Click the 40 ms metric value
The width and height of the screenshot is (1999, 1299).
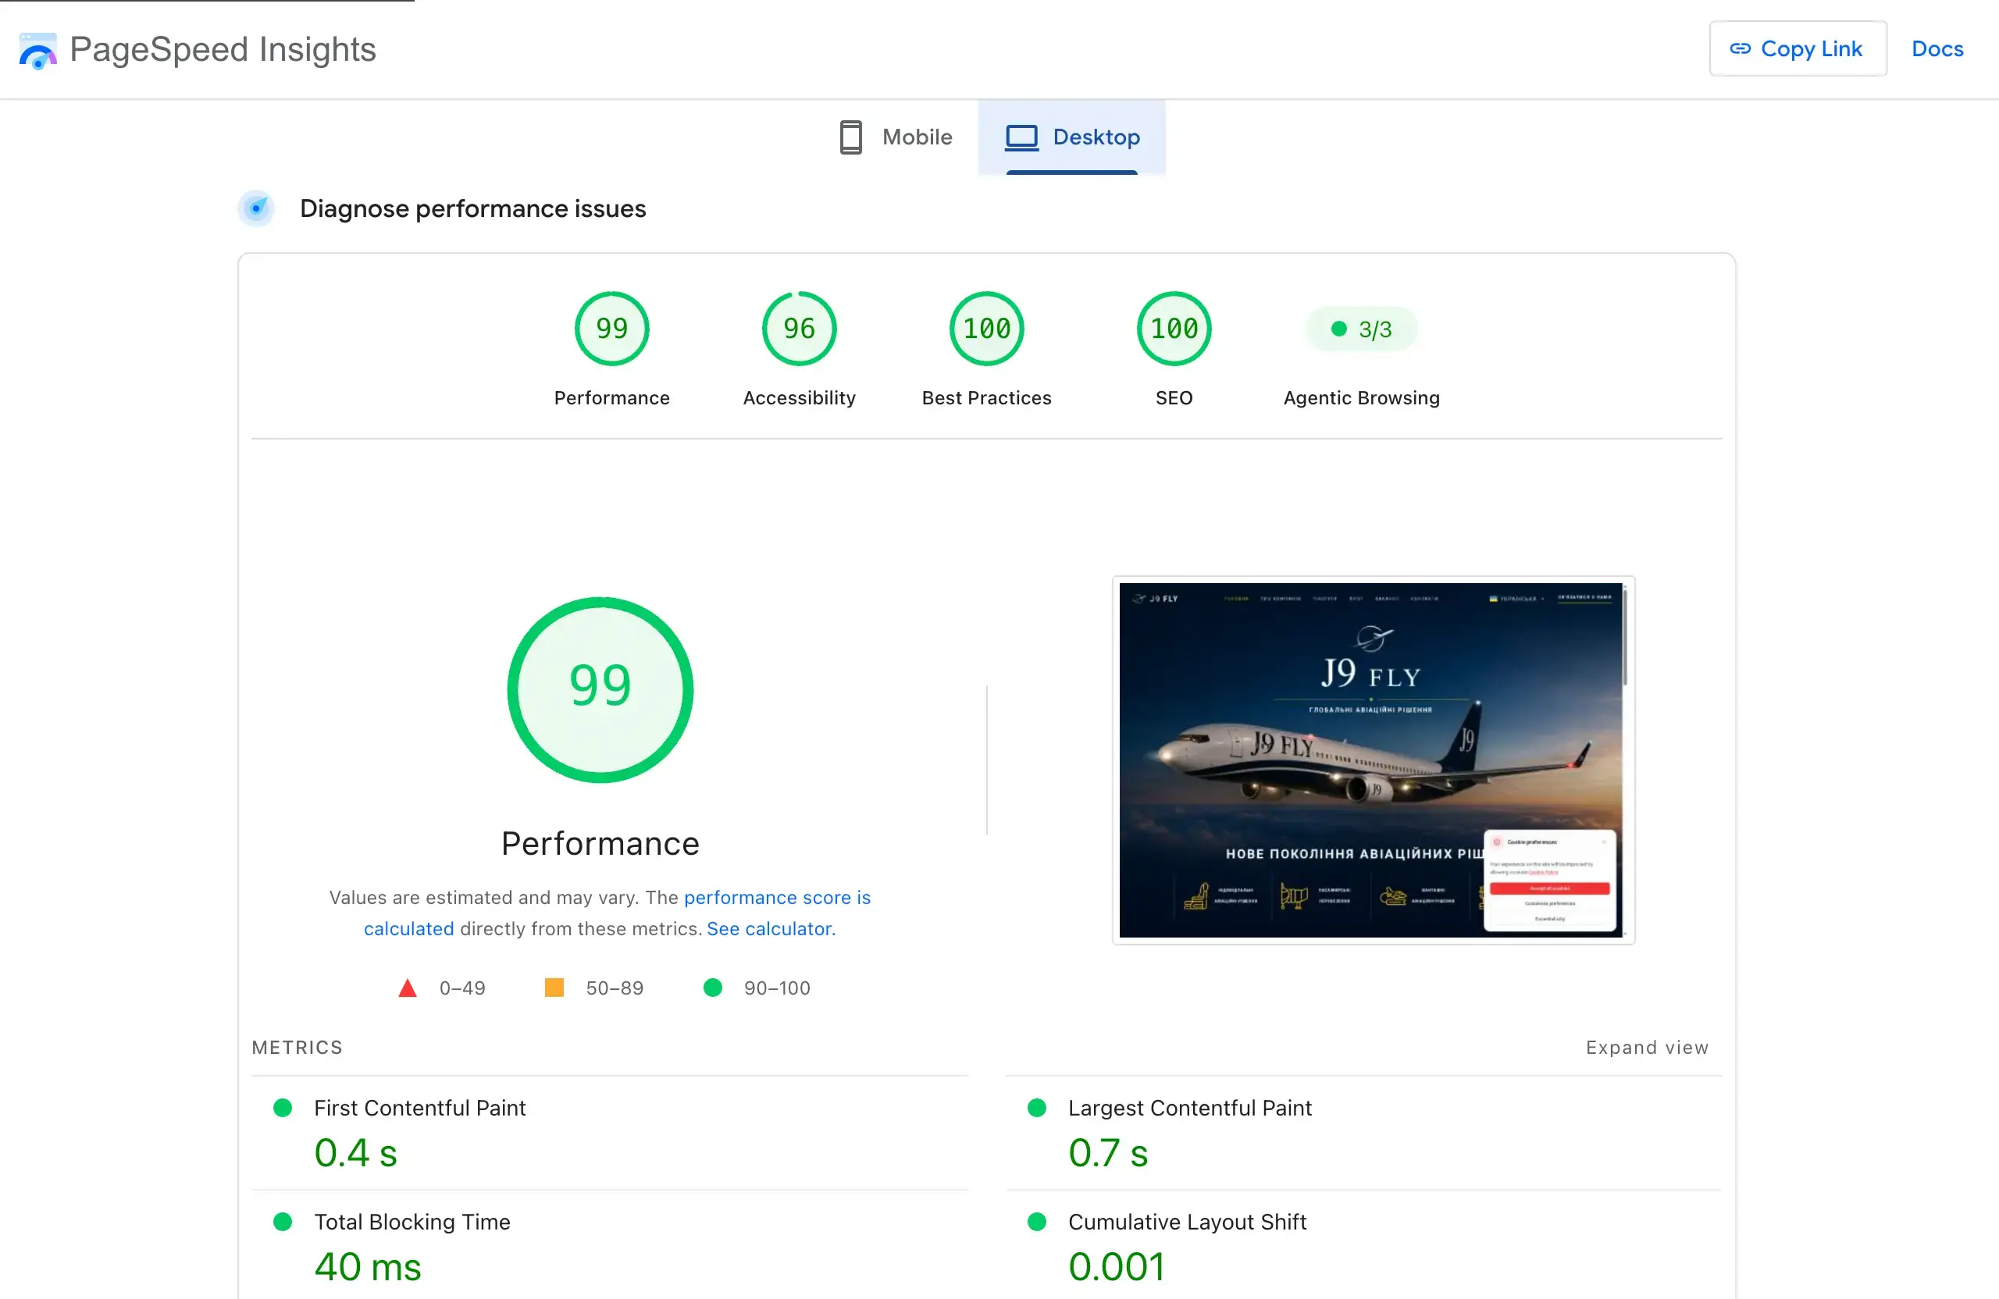click(368, 1267)
